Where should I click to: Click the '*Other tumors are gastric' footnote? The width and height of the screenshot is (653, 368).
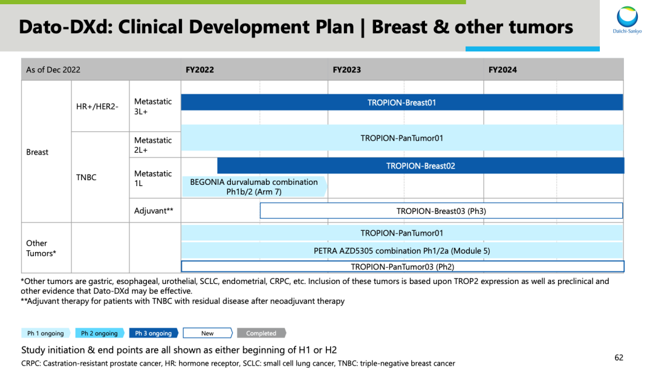[x=315, y=286]
